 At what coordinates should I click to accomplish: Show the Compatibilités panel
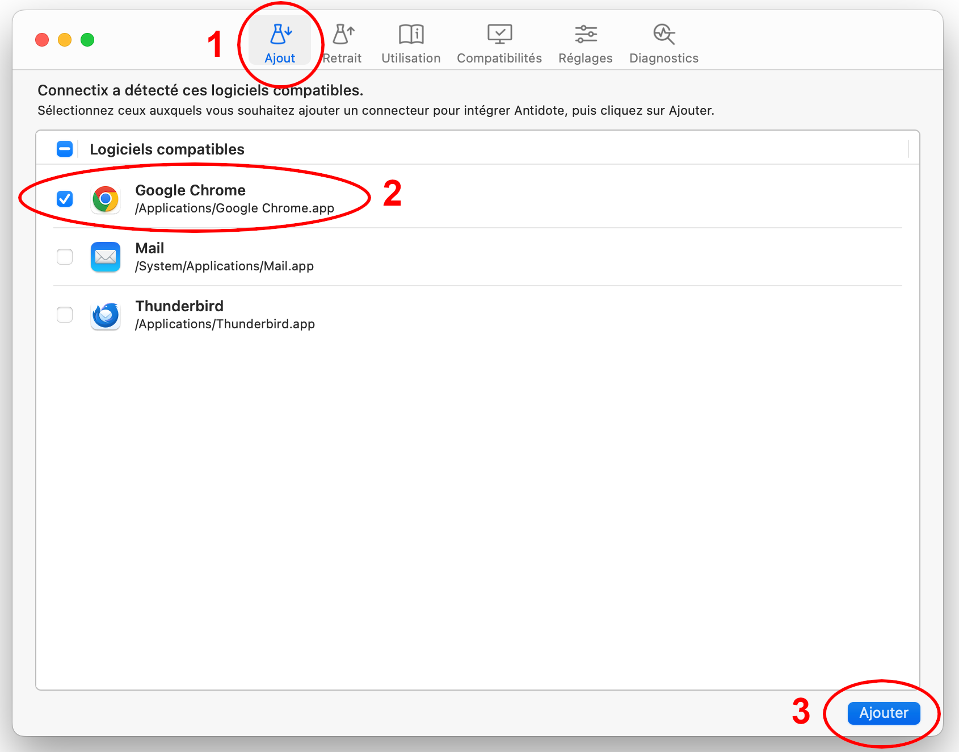coord(499,43)
